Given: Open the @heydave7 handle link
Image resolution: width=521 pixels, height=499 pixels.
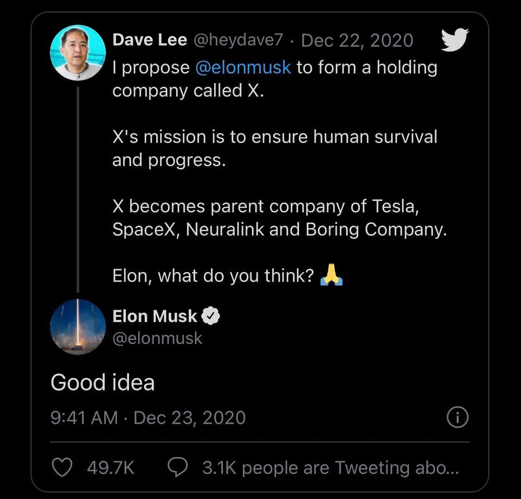Looking at the screenshot, I should (x=237, y=40).
